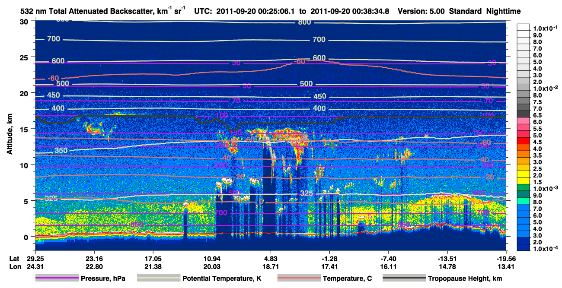Click longitude value '24.31'
562x288 pixels.
[x=35, y=266]
